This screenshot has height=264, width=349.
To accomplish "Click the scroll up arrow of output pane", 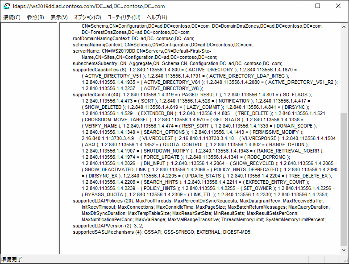I will 344,27.
